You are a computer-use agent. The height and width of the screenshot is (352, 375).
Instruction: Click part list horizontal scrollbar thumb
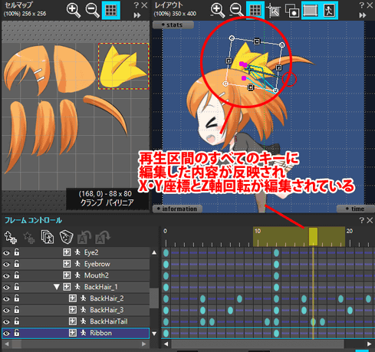[17, 344]
